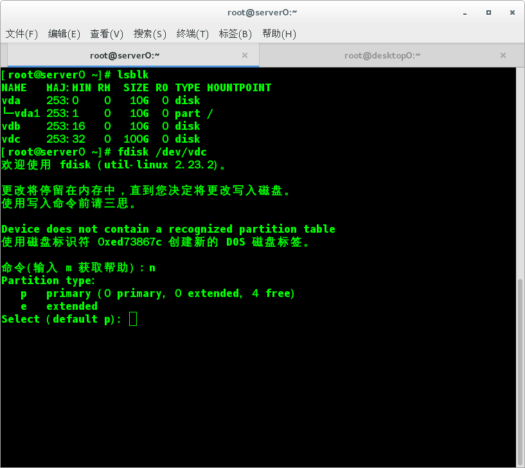Open the 帮助(H) menu
The image size is (525, 468).
click(279, 34)
